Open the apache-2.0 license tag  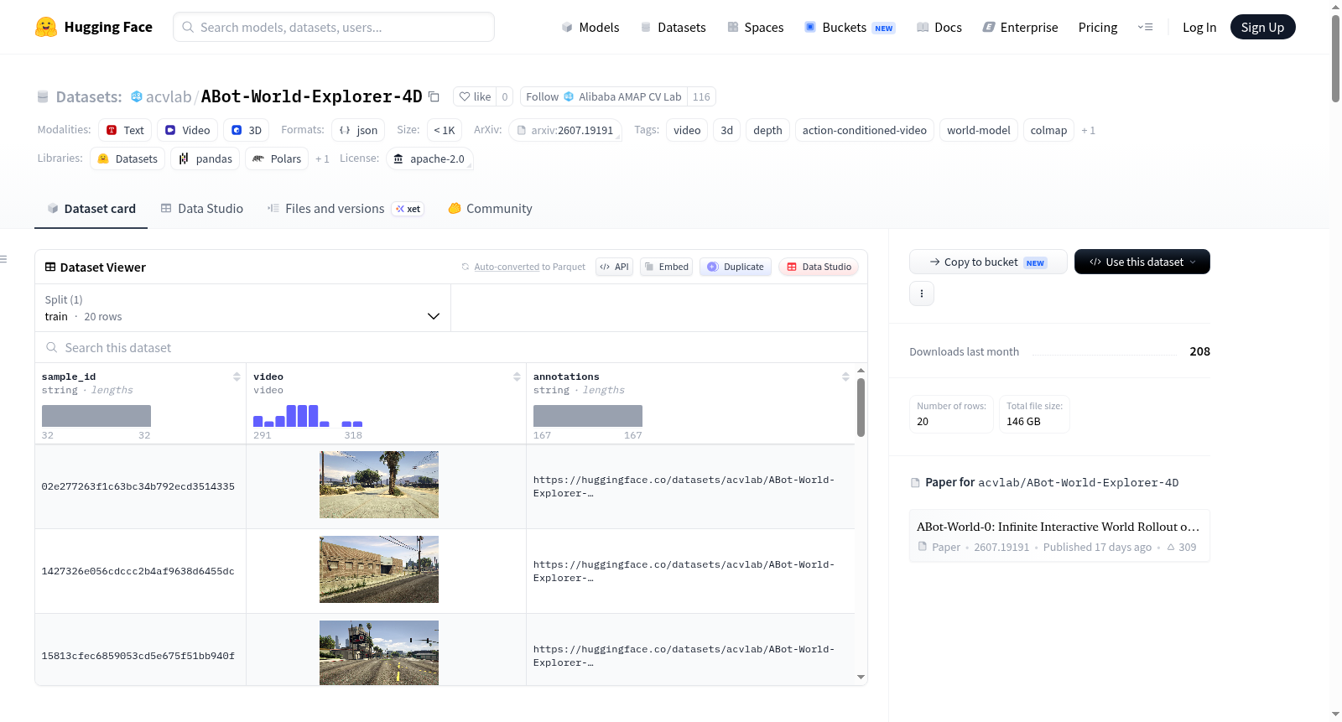click(429, 158)
